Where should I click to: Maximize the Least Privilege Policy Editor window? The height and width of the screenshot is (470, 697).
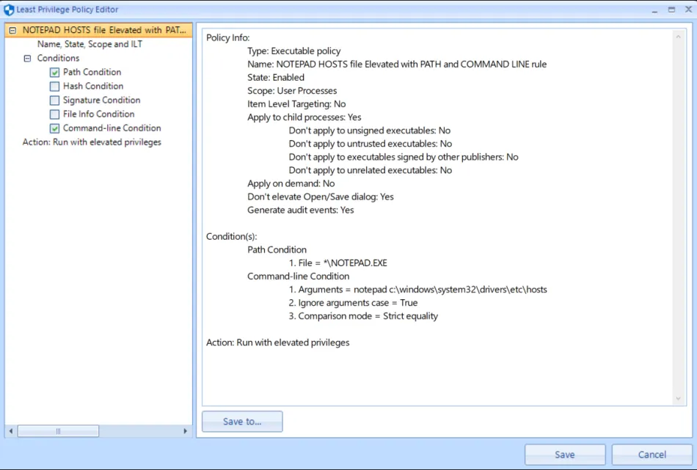(671, 10)
